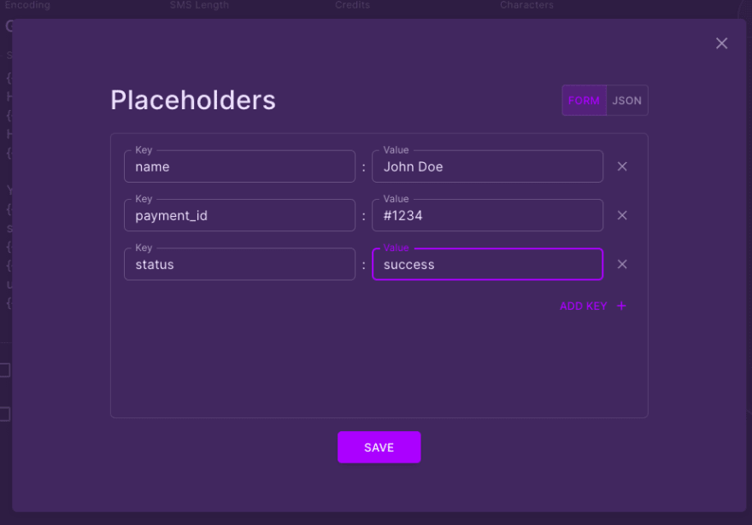Click the Encoding column header
This screenshot has width=752, height=525.
pyautogui.click(x=28, y=5)
